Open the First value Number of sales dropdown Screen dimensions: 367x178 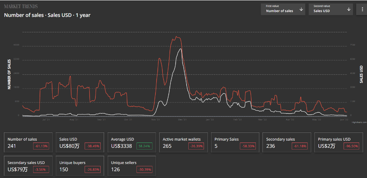[x=283, y=9]
